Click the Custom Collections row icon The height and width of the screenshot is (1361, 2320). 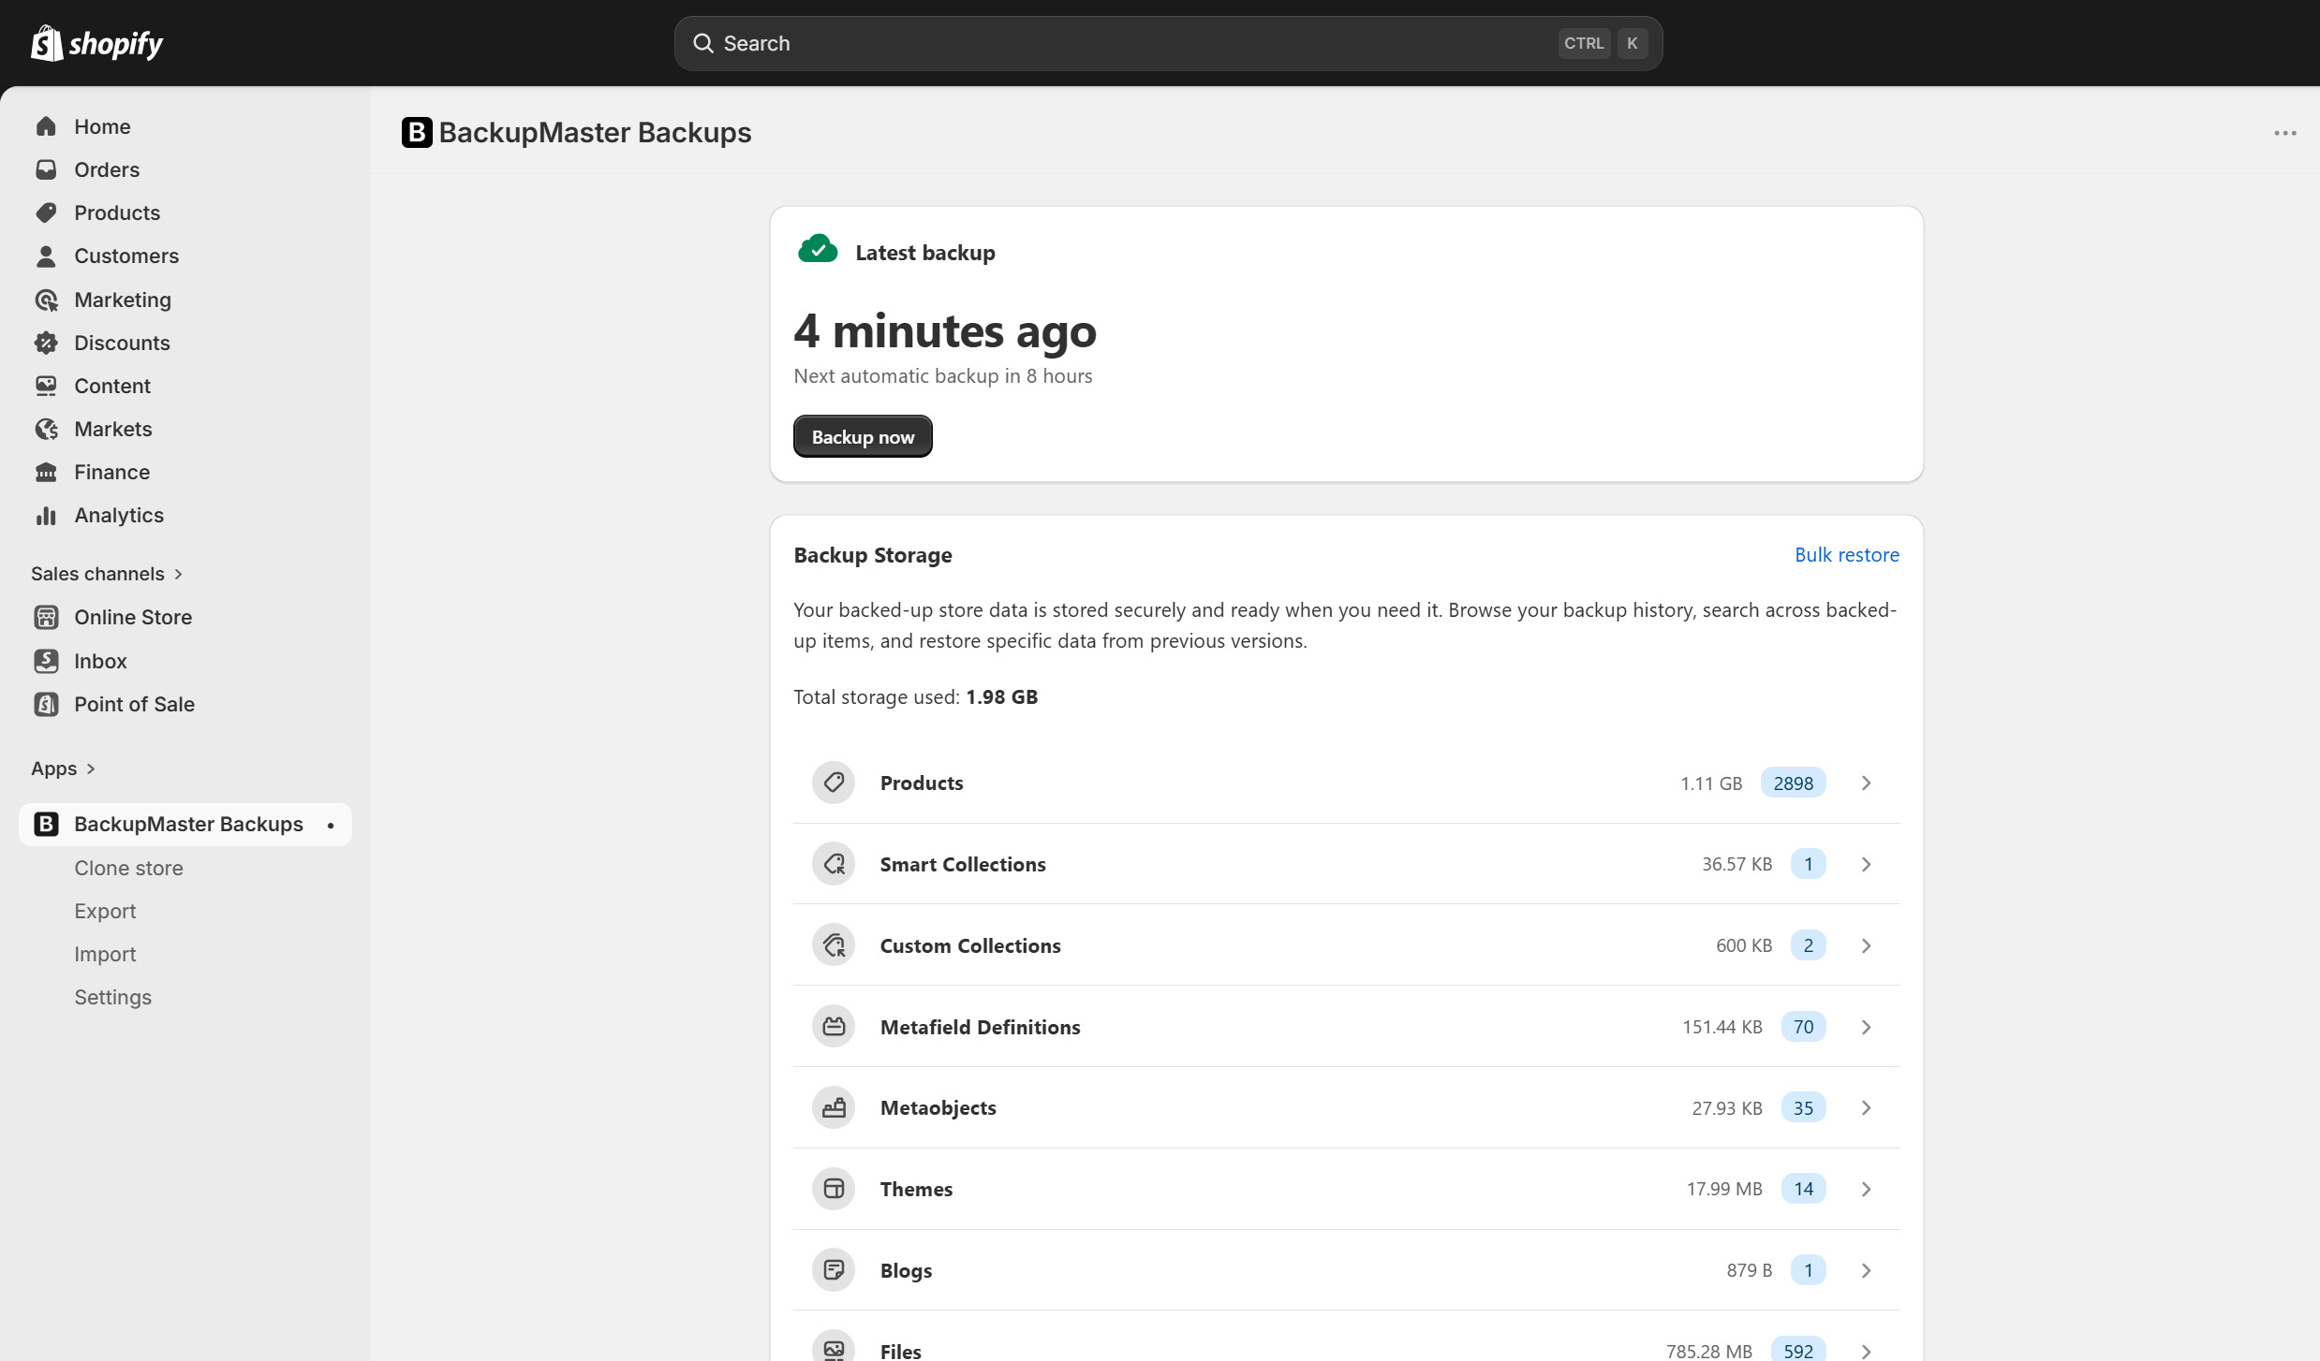point(834,945)
